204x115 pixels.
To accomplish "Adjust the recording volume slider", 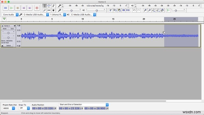I will coord(71,11).
